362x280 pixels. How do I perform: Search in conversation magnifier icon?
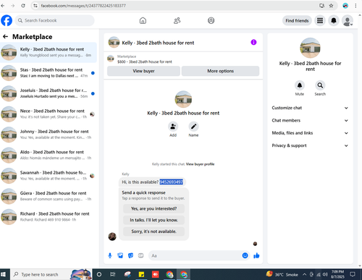pos(320,85)
